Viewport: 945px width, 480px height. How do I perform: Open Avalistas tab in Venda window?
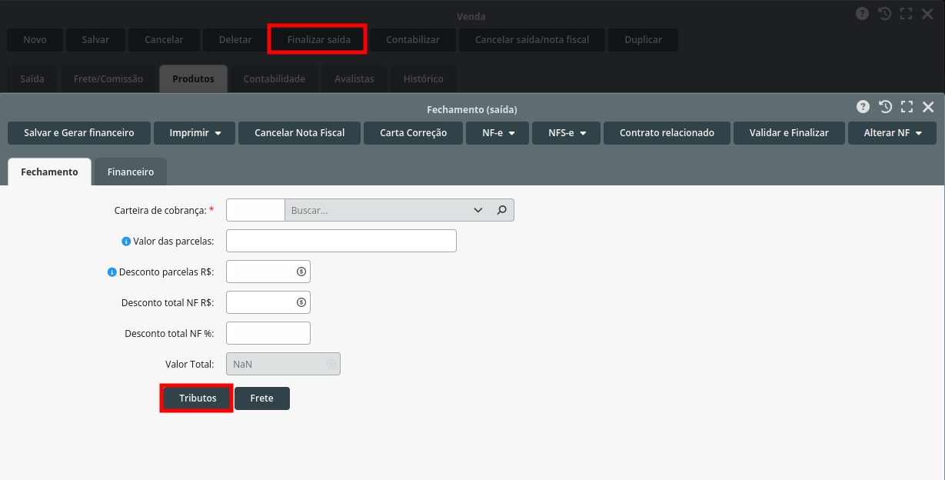point(354,78)
